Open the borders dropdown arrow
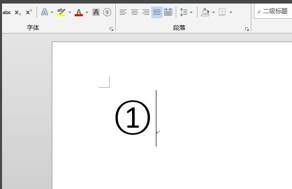This screenshot has width=292, height=189. 231,13
